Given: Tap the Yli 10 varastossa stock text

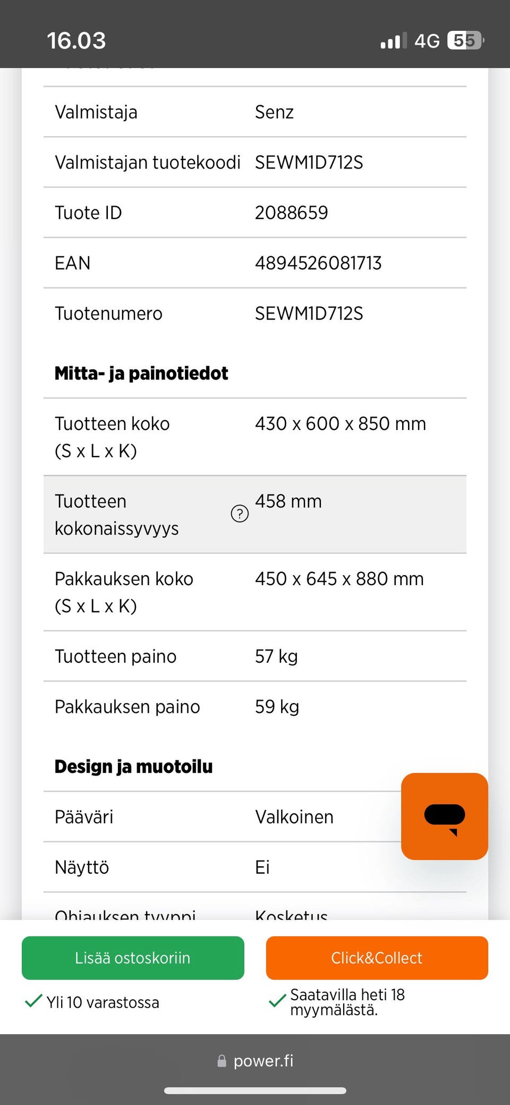Looking at the screenshot, I should tap(103, 1002).
